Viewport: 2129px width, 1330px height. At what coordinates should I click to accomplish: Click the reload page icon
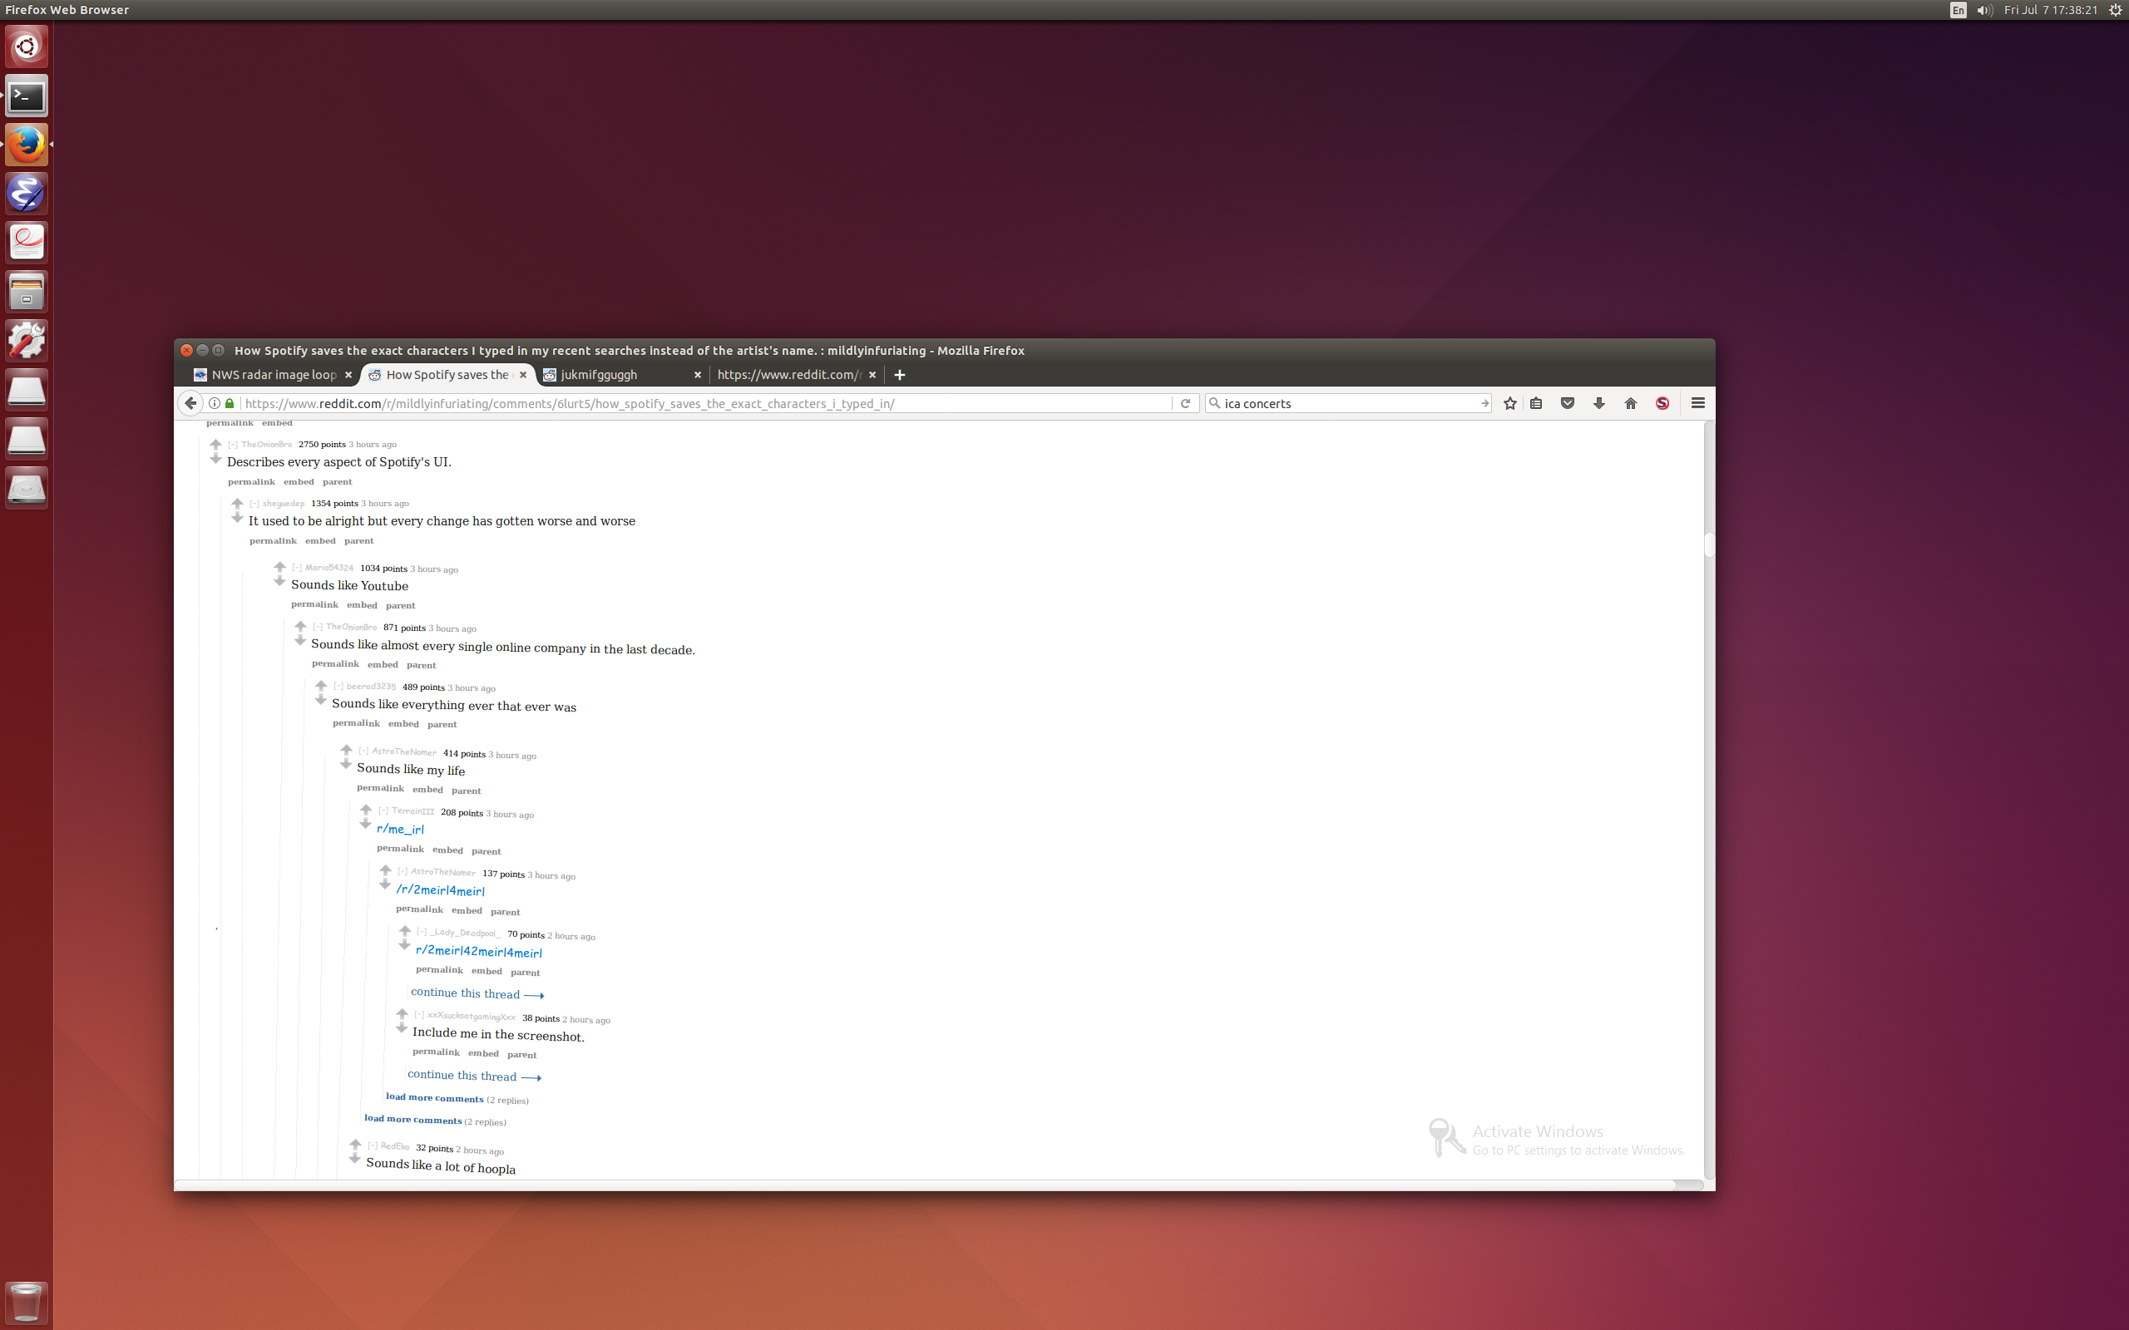(x=1185, y=403)
